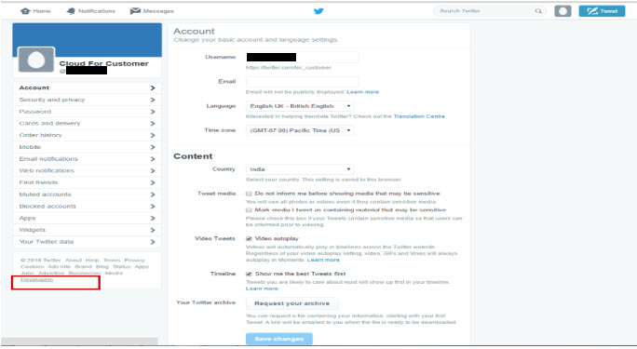The height and width of the screenshot is (349, 637).
Task: Open profile avatar menu in navbar
Action: (x=562, y=11)
